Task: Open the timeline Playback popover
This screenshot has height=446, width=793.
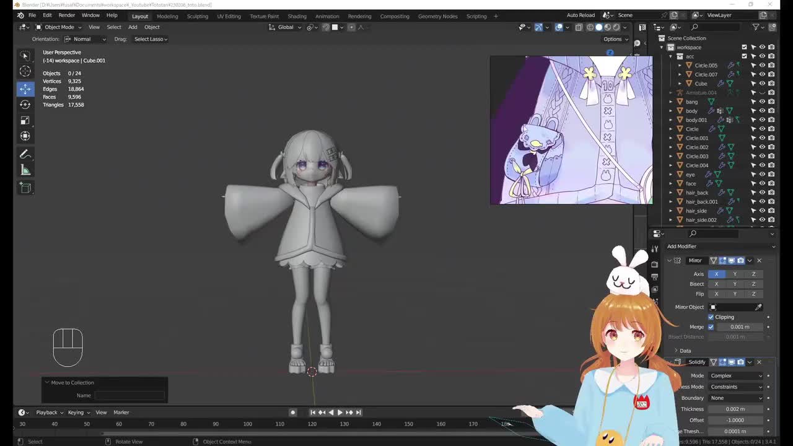Action: coord(50,413)
